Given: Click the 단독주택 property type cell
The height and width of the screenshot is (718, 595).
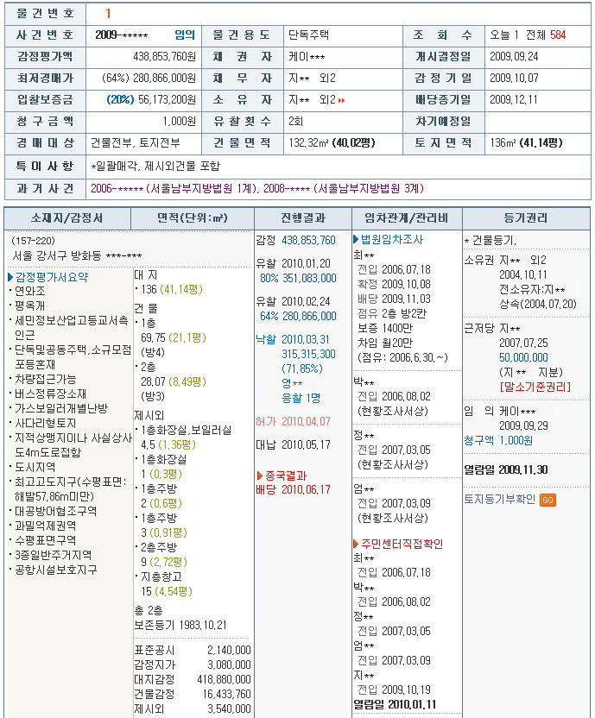Looking at the screenshot, I should point(343,35).
